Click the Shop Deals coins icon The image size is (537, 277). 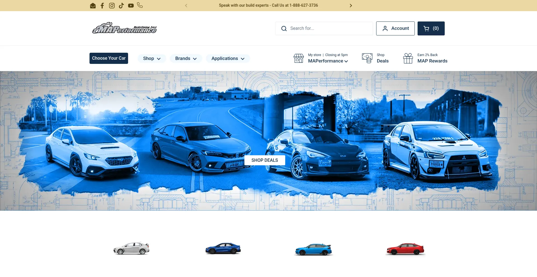click(367, 58)
